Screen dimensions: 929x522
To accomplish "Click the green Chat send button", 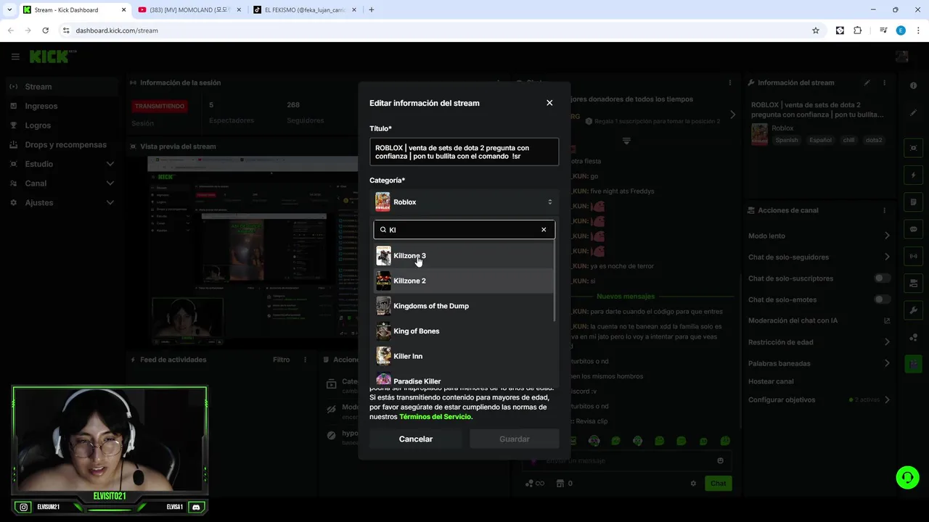I will [x=718, y=484].
